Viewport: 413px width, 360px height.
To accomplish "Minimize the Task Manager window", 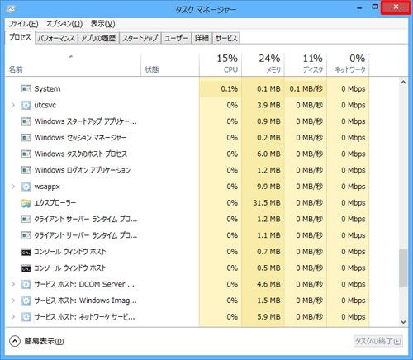I will pyautogui.click(x=359, y=7).
